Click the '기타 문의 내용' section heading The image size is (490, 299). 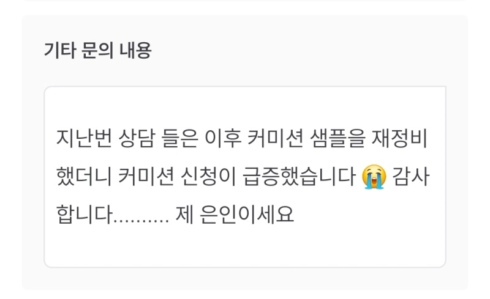98,50
